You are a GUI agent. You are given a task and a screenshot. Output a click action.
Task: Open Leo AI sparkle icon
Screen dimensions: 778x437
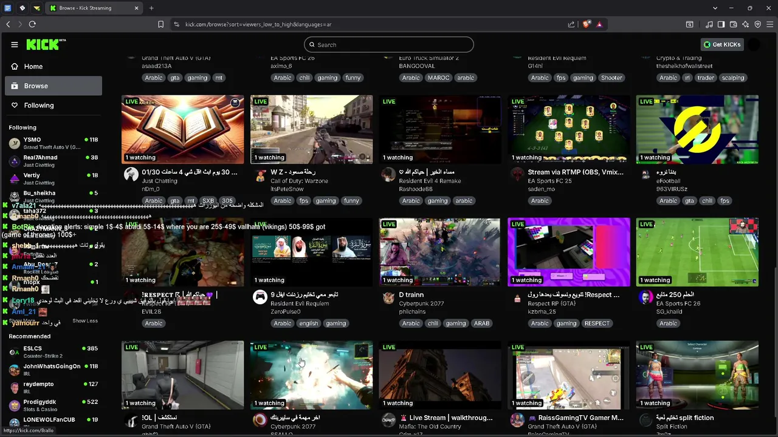[x=745, y=24]
